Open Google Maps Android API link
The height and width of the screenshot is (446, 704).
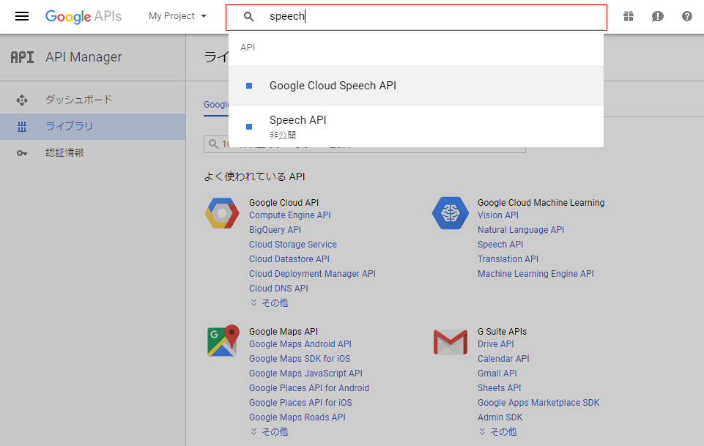(x=300, y=344)
